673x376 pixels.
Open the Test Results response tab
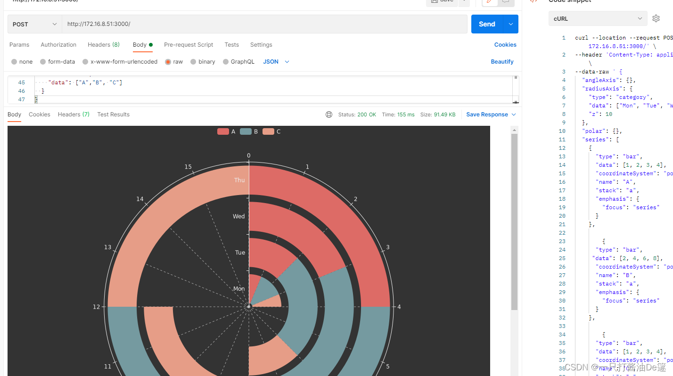pos(113,114)
